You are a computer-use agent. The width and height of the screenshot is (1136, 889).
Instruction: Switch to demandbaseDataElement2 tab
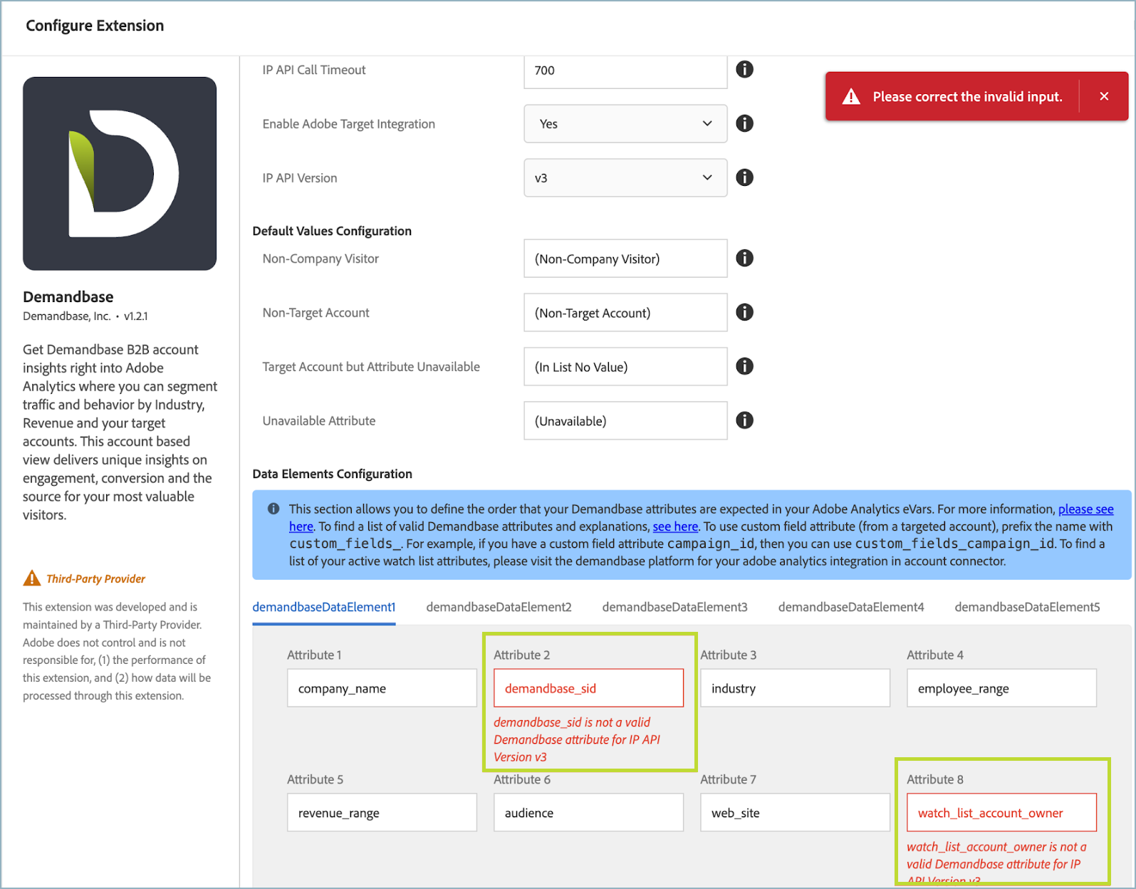pyautogui.click(x=499, y=607)
